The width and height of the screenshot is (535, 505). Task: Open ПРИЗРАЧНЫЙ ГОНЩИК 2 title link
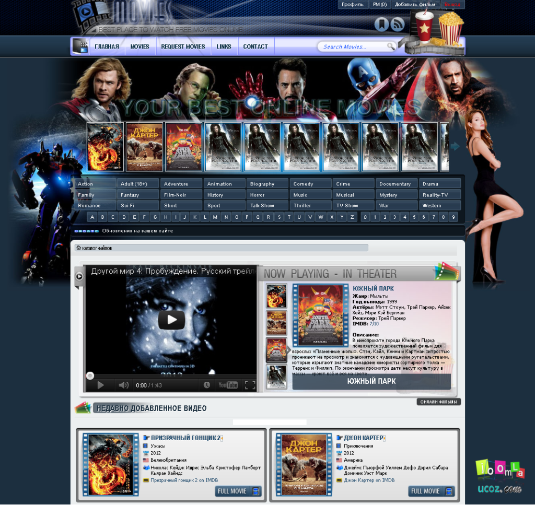click(x=185, y=438)
